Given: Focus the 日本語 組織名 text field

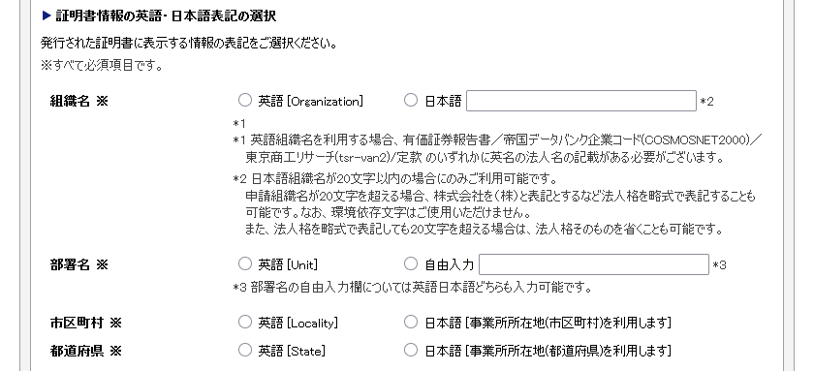Looking at the screenshot, I should click(x=580, y=101).
